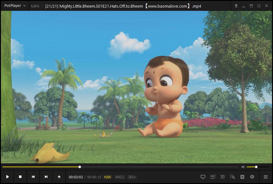
Task: Close the PotPlayer window
Action: (266, 6)
